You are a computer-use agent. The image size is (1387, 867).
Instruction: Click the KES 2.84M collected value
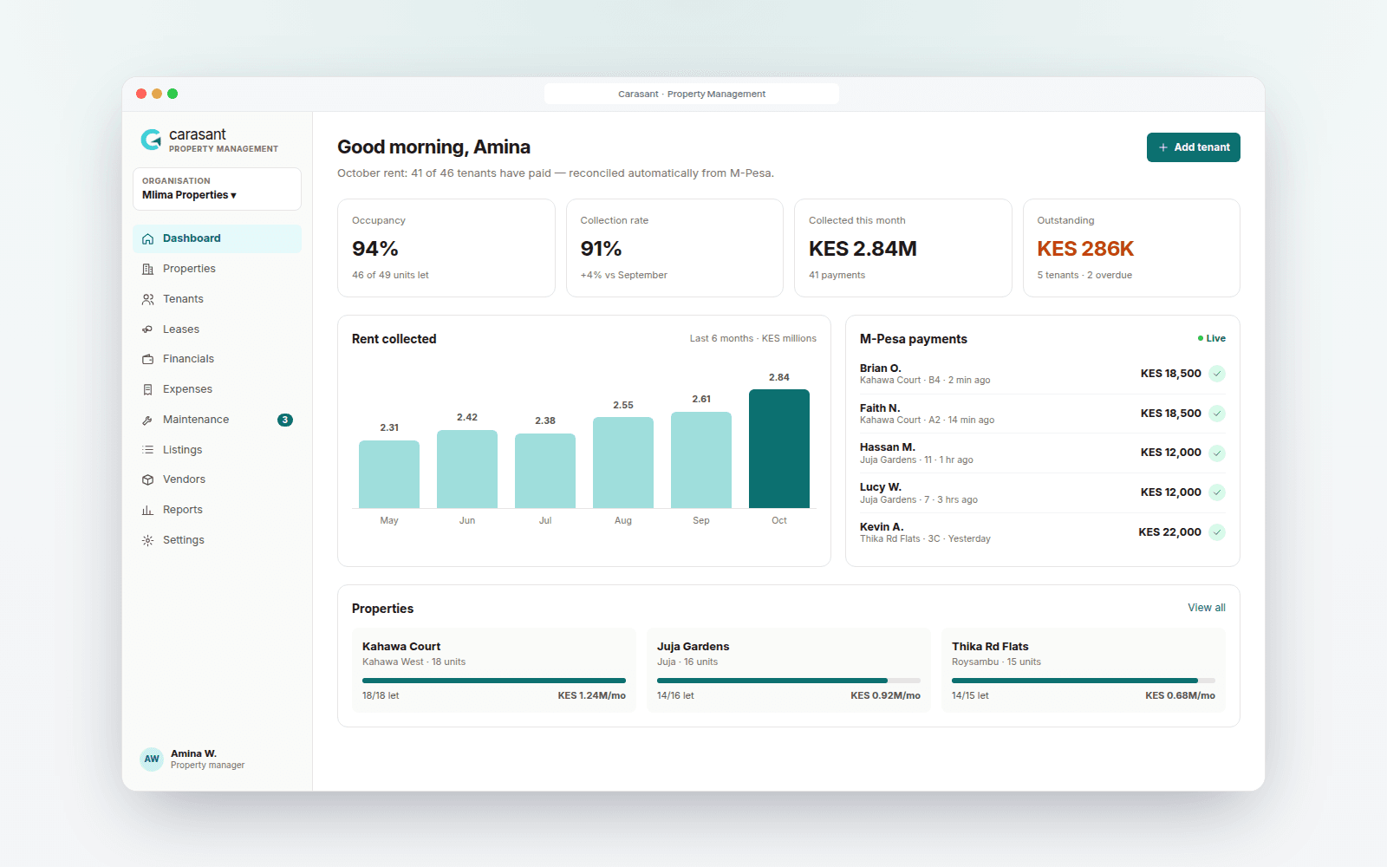(x=863, y=249)
